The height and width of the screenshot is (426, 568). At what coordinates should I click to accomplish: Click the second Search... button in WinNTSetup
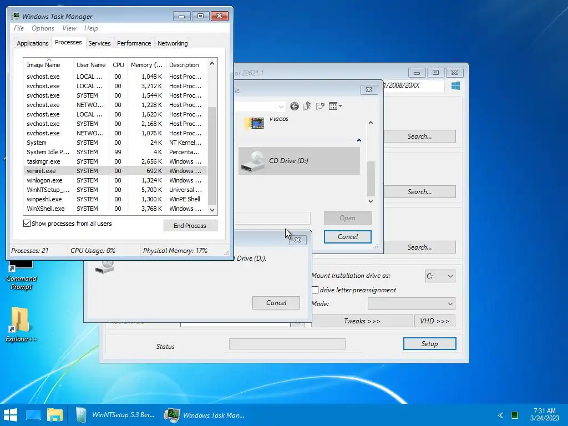(x=419, y=191)
